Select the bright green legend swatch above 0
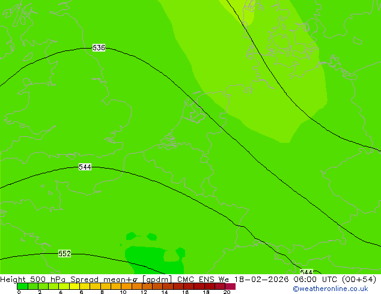The width and height of the screenshot is (381, 294). 22,286
